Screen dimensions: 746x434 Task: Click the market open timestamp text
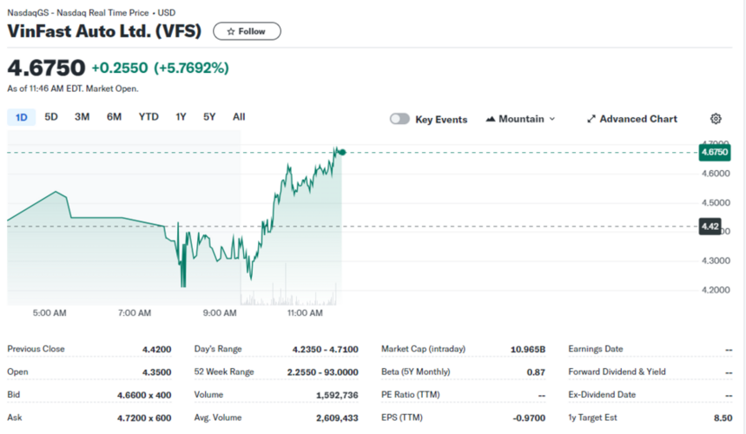pos(73,89)
